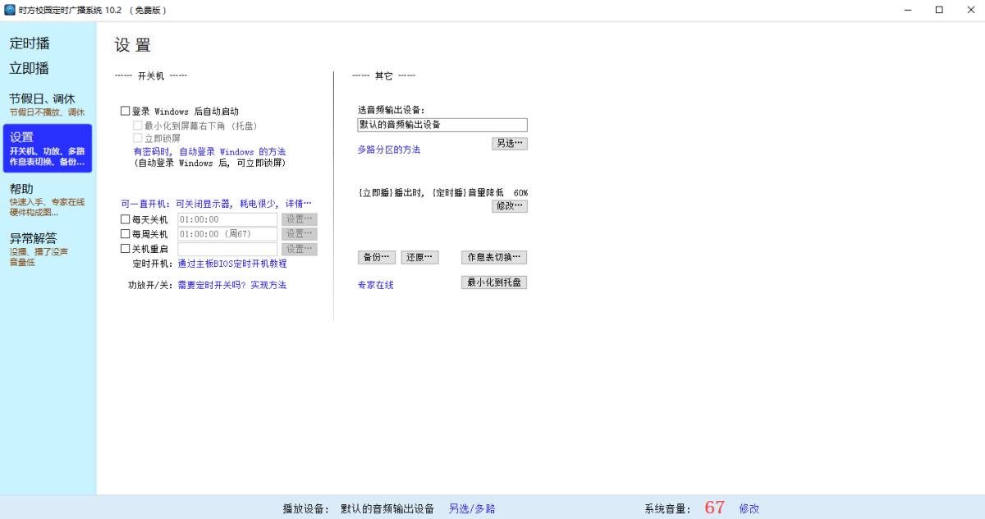Click 另选… to choose another audio device

pos(509,143)
